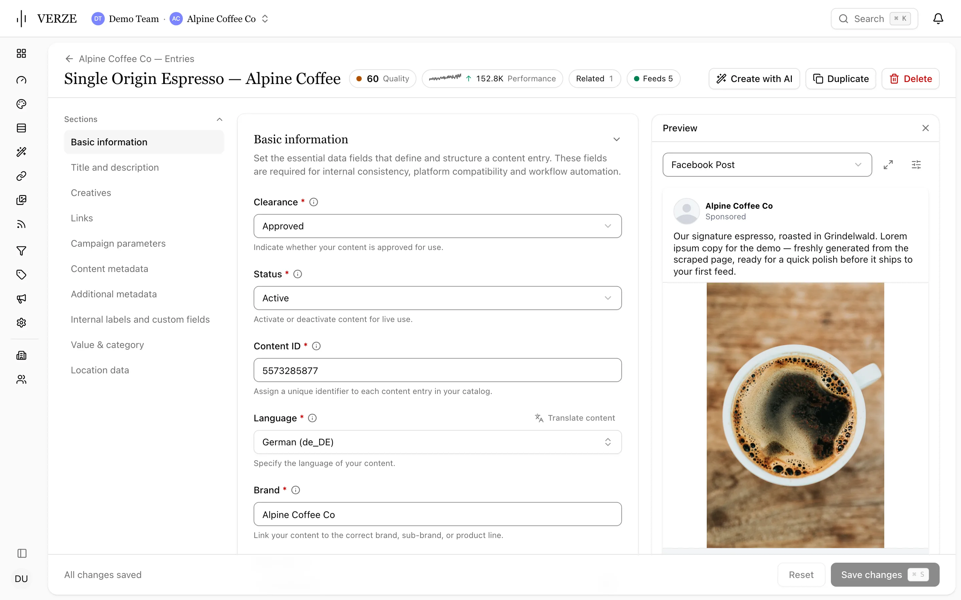The image size is (961, 600).
Task: Go to Creatives section
Action: pos(91,193)
